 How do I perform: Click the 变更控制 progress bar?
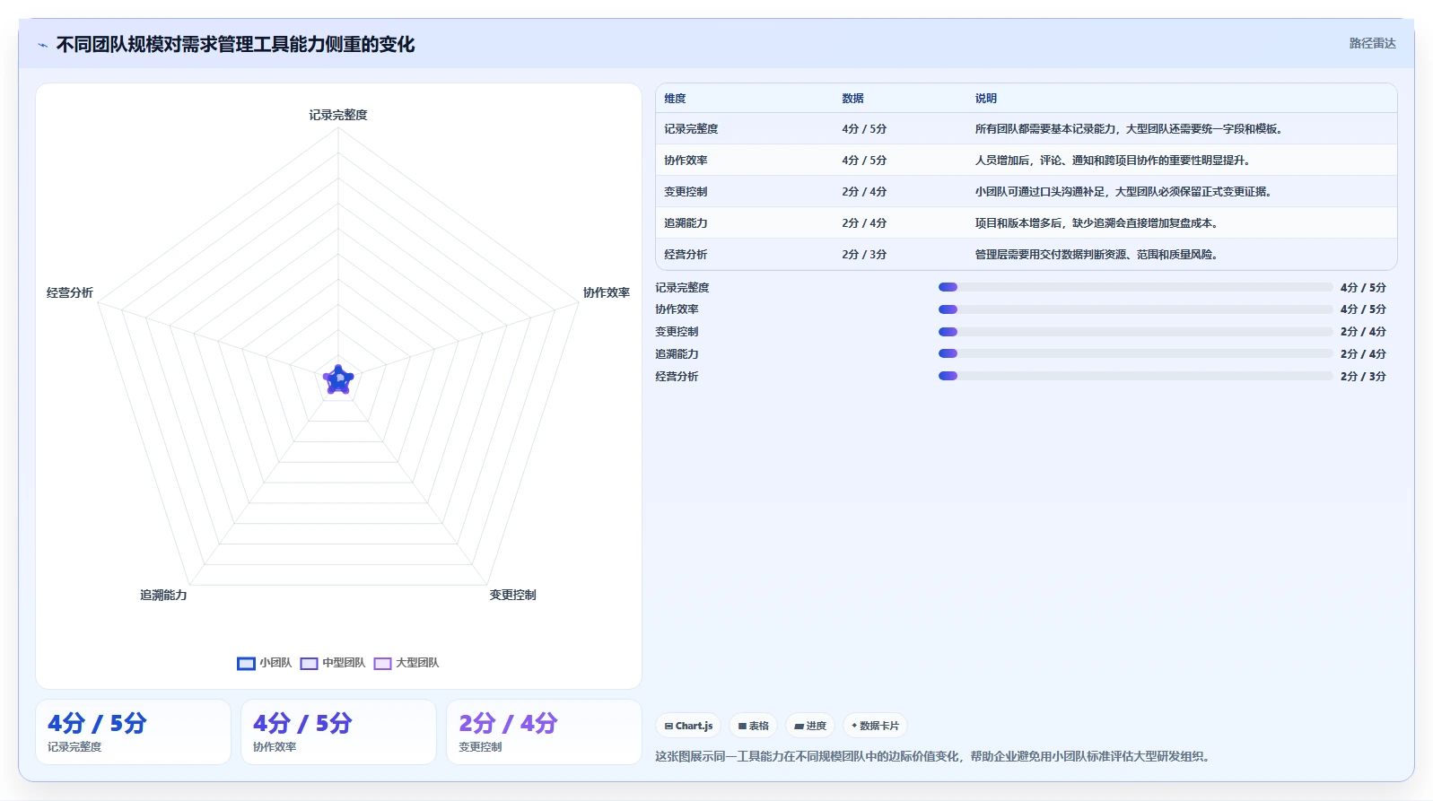click(x=1135, y=332)
